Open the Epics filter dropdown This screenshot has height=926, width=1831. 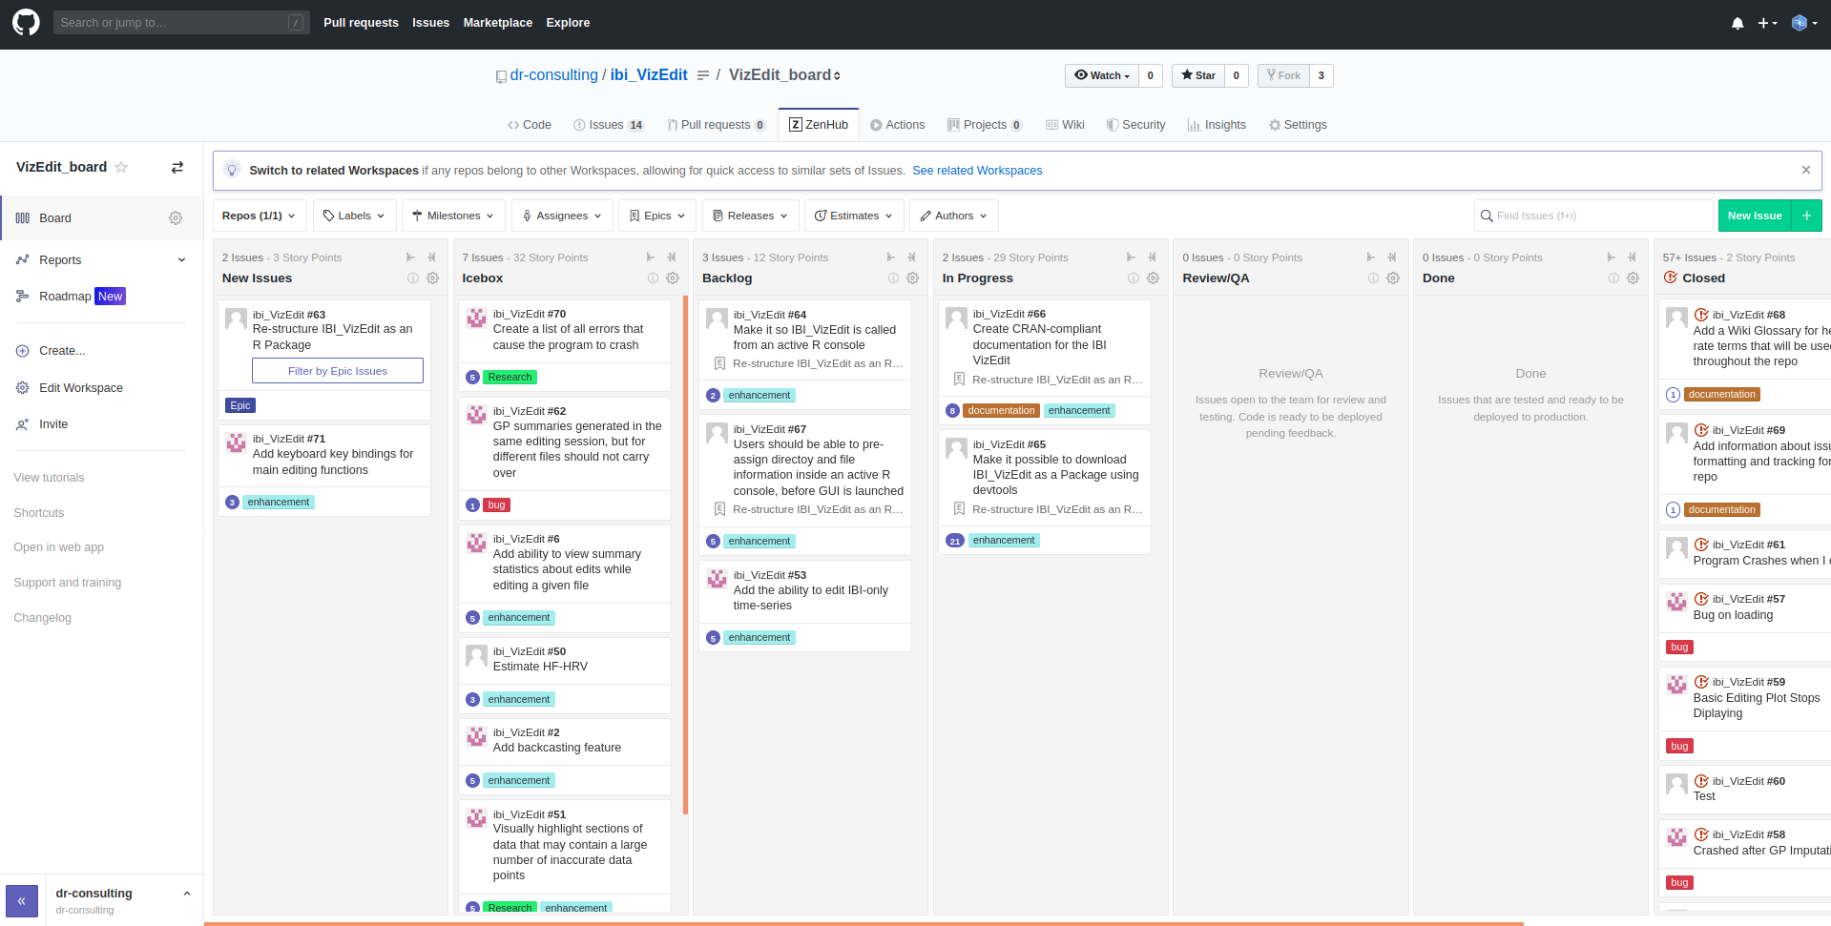click(657, 216)
